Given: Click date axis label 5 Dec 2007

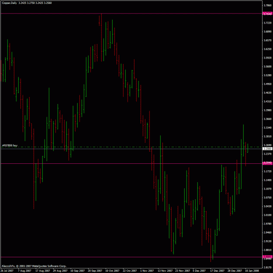Looking at the screenshot, I should point(199,271).
